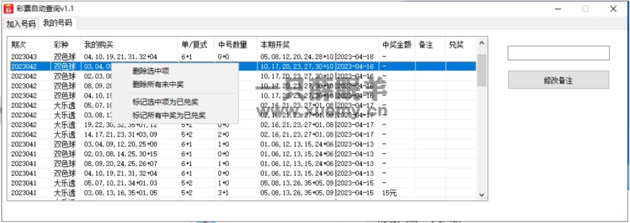The image size is (630, 223).
Task: Focus the remark text box above 修改备注
Action: click(x=558, y=53)
